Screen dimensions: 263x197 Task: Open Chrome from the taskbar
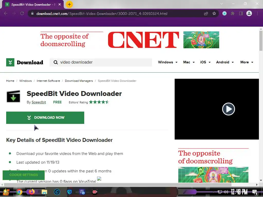click(x=19, y=192)
